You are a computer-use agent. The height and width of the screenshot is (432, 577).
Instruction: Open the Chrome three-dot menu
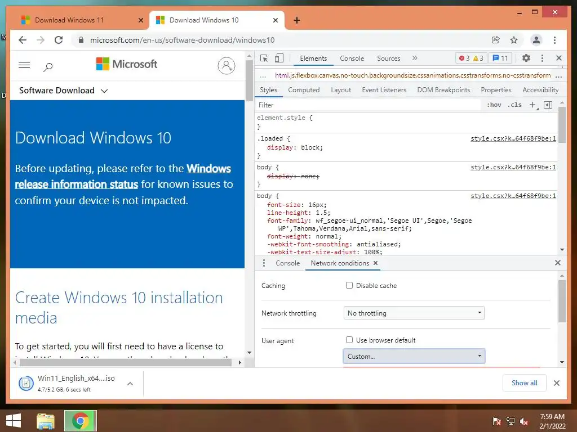[554, 40]
